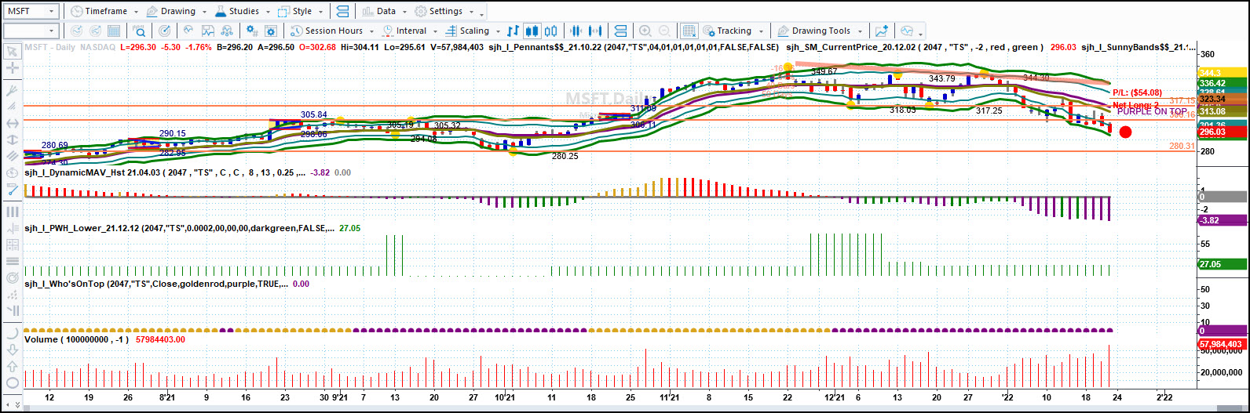The height and width of the screenshot is (413, 1250).
Task: Open the Timeframe menu
Action: [104, 12]
